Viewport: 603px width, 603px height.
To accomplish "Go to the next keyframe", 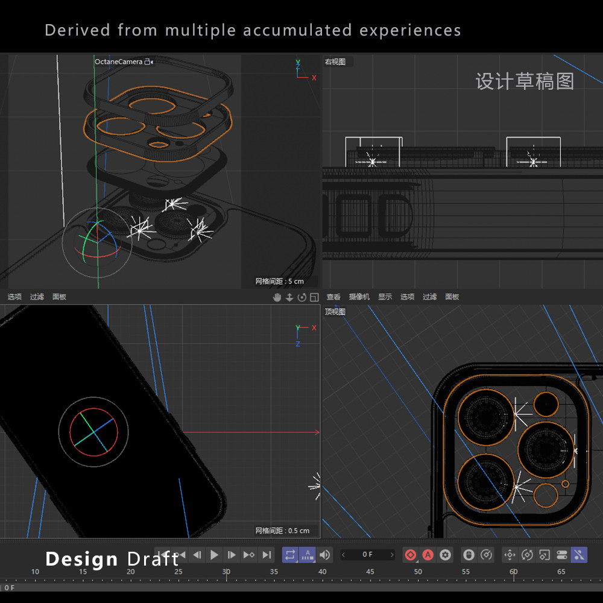I will 248,555.
